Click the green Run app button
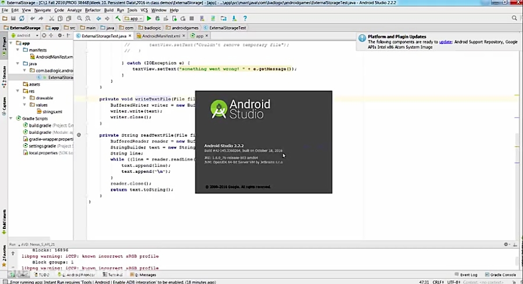The width and height of the screenshot is (523, 284). (149, 19)
